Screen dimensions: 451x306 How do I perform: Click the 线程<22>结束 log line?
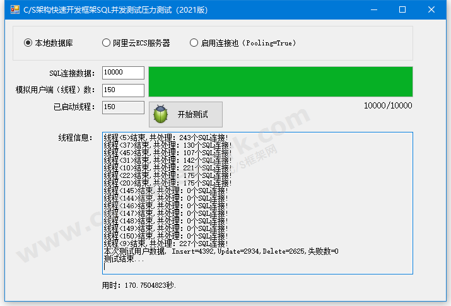click(x=168, y=175)
